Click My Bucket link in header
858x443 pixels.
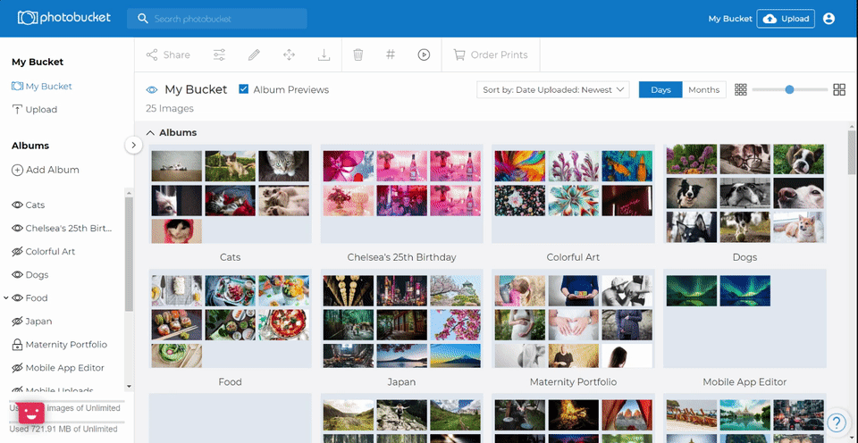[730, 19]
